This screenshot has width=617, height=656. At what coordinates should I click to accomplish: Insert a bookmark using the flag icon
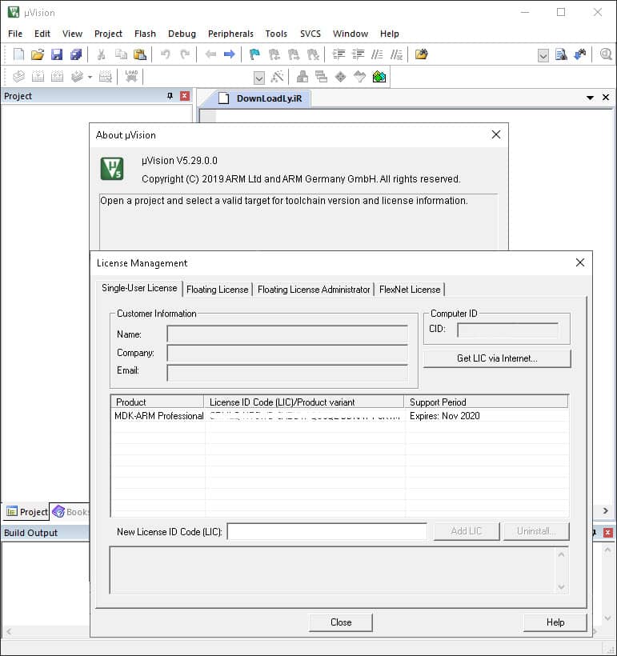coord(254,54)
